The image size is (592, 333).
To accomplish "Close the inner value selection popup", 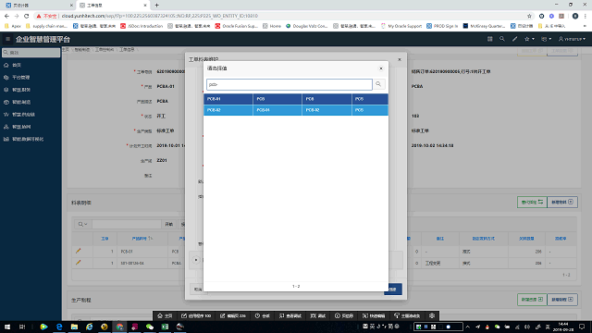I will [x=381, y=68].
